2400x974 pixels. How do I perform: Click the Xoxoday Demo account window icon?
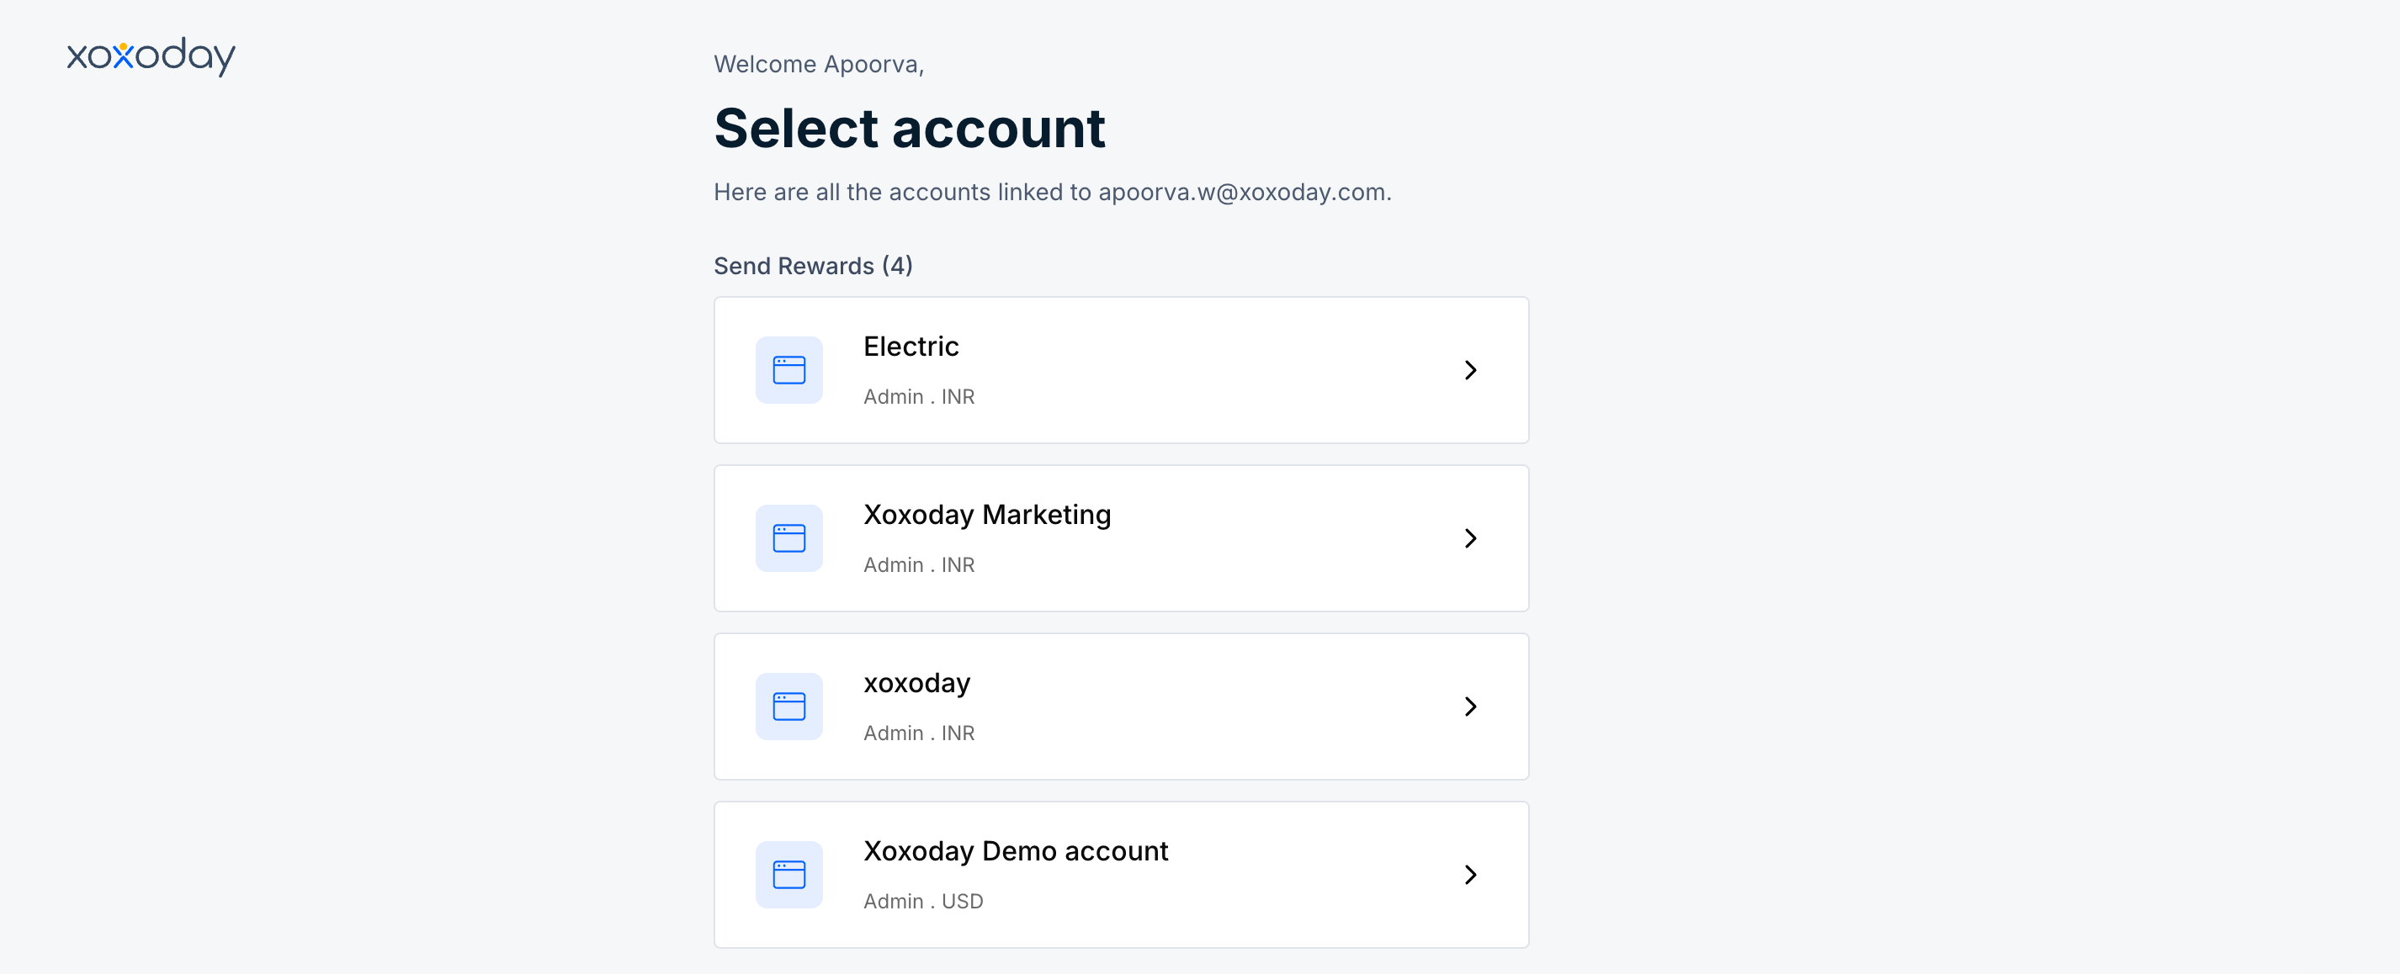click(788, 875)
